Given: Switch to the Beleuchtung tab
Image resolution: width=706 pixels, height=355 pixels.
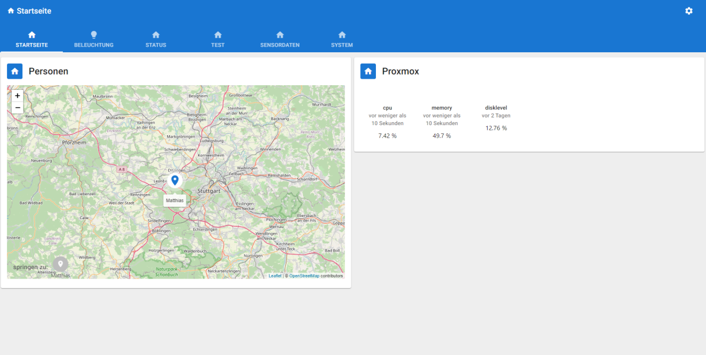Looking at the screenshot, I should click(x=94, y=39).
